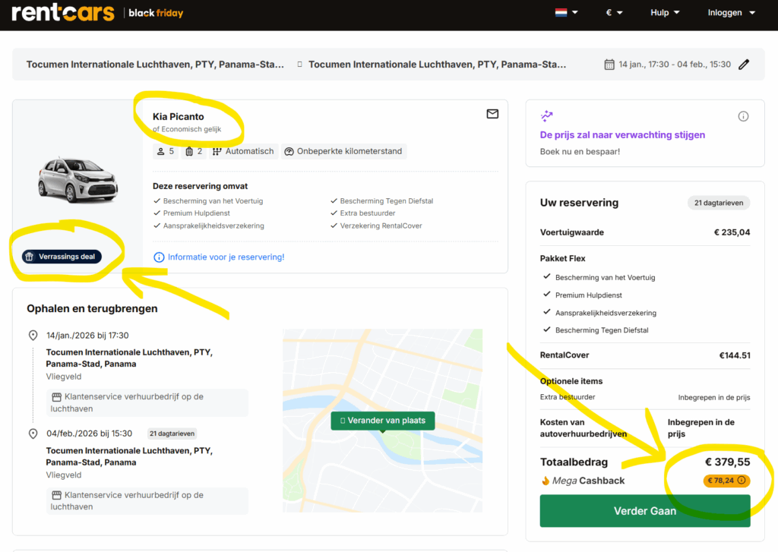Click the Verander van plaats button
The height and width of the screenshot is (552, 778).
383,421
